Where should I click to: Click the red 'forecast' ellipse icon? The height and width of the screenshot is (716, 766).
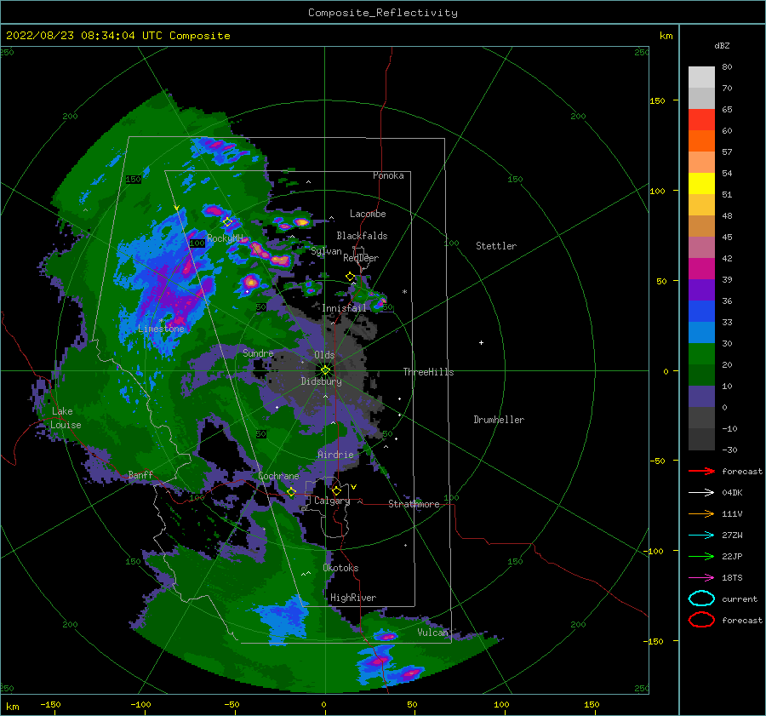point(701,620)
